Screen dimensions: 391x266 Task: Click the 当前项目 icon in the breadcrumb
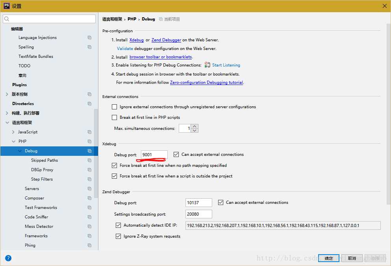pos(161,19)
